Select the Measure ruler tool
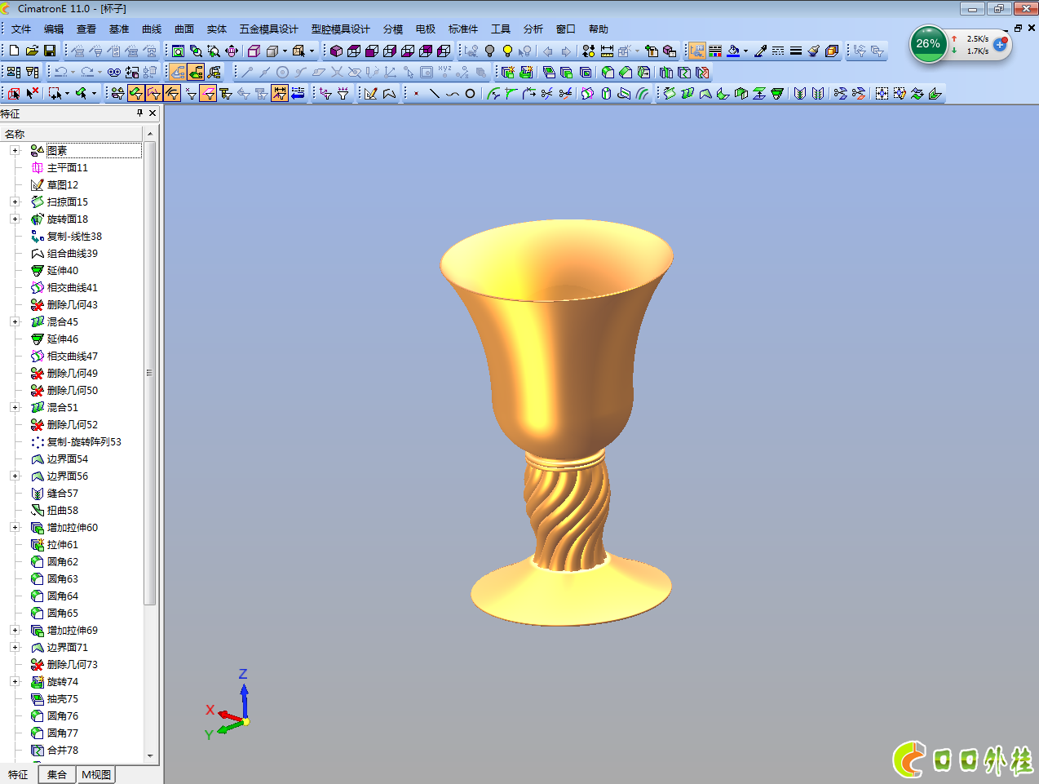Screen dimensions: 1039x784 [607, 51]
